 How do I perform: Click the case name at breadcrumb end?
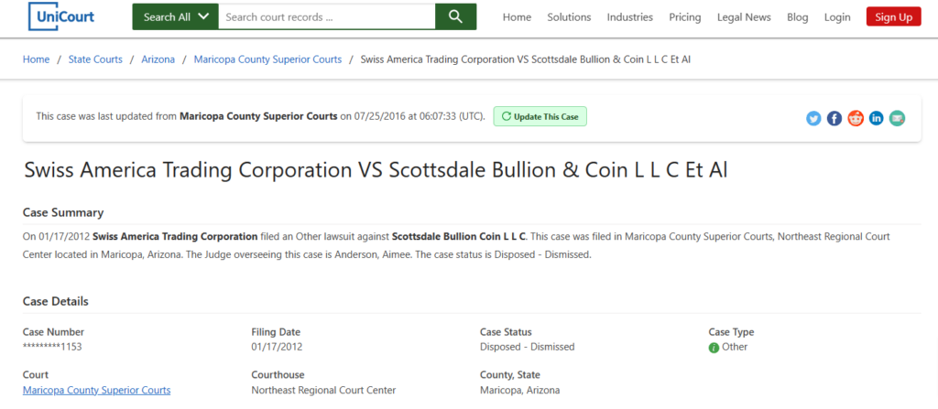click(x=526, y=59)
